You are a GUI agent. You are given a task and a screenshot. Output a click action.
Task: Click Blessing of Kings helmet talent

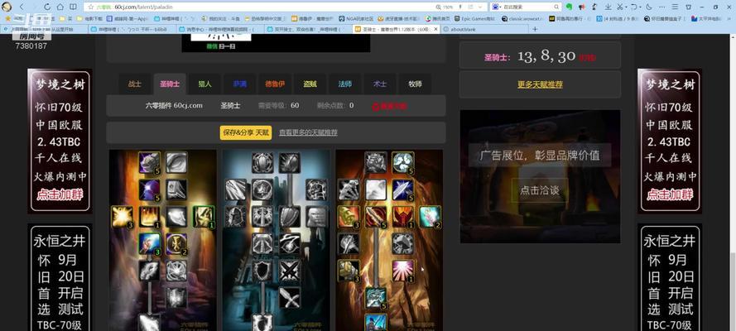click(x=235, y=217)
